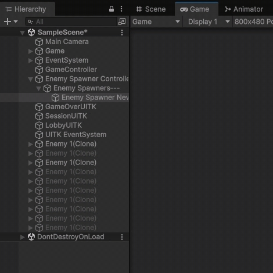Switch to the Animator tab

coord(244,9)
